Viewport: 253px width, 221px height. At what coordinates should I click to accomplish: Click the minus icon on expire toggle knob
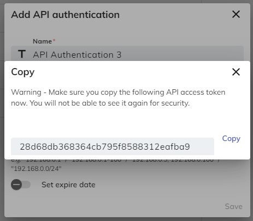(x=16, y=185)
